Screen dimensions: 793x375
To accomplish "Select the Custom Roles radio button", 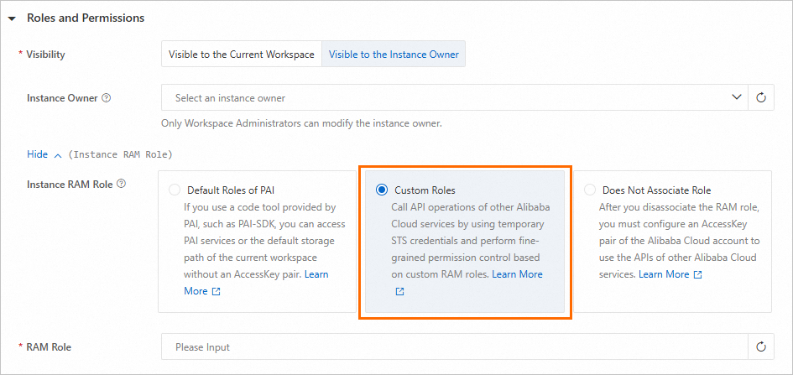I will pos(382,190).
